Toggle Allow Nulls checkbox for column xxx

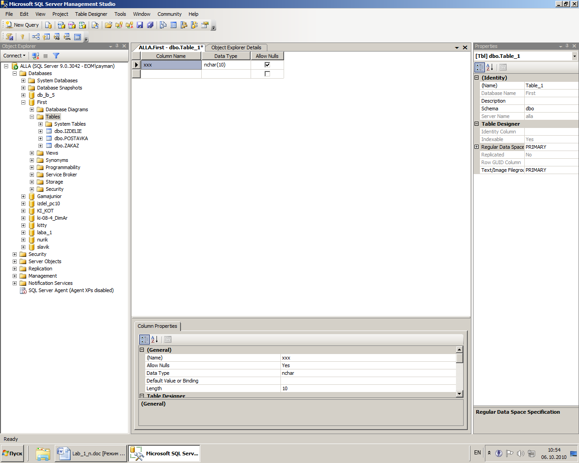click(267, 65)
